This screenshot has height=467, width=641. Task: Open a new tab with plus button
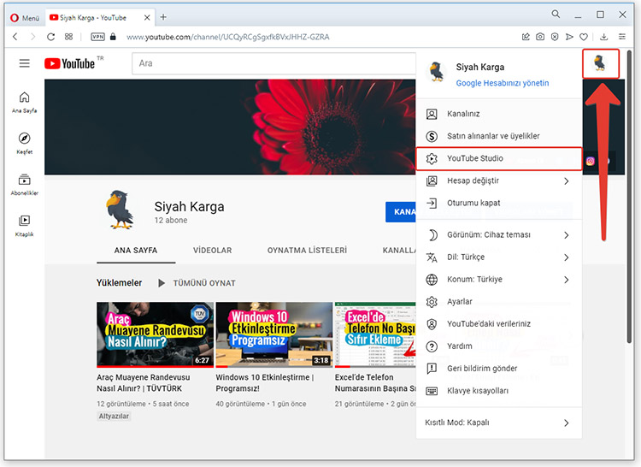click(x=163, y=17)
